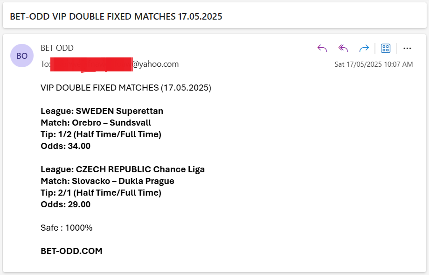Click the VIP DOUBLE FIXED MATCHES heading line

[x=126, y=88]
